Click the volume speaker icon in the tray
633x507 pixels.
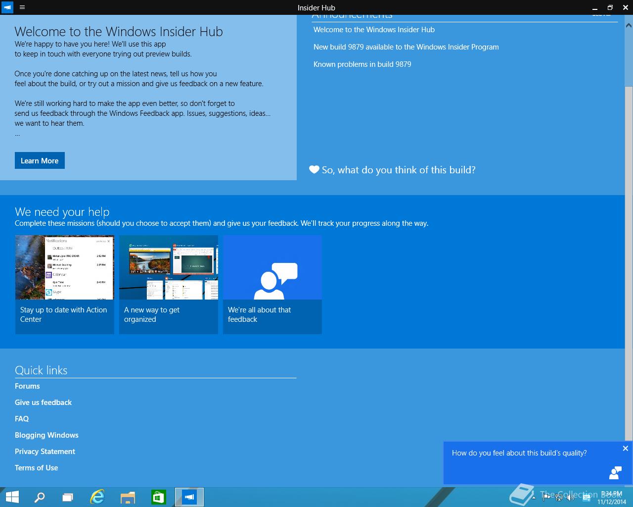point(571,498)
